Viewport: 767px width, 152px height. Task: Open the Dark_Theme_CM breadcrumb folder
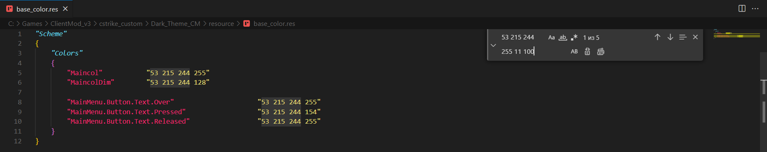[176, 24]
